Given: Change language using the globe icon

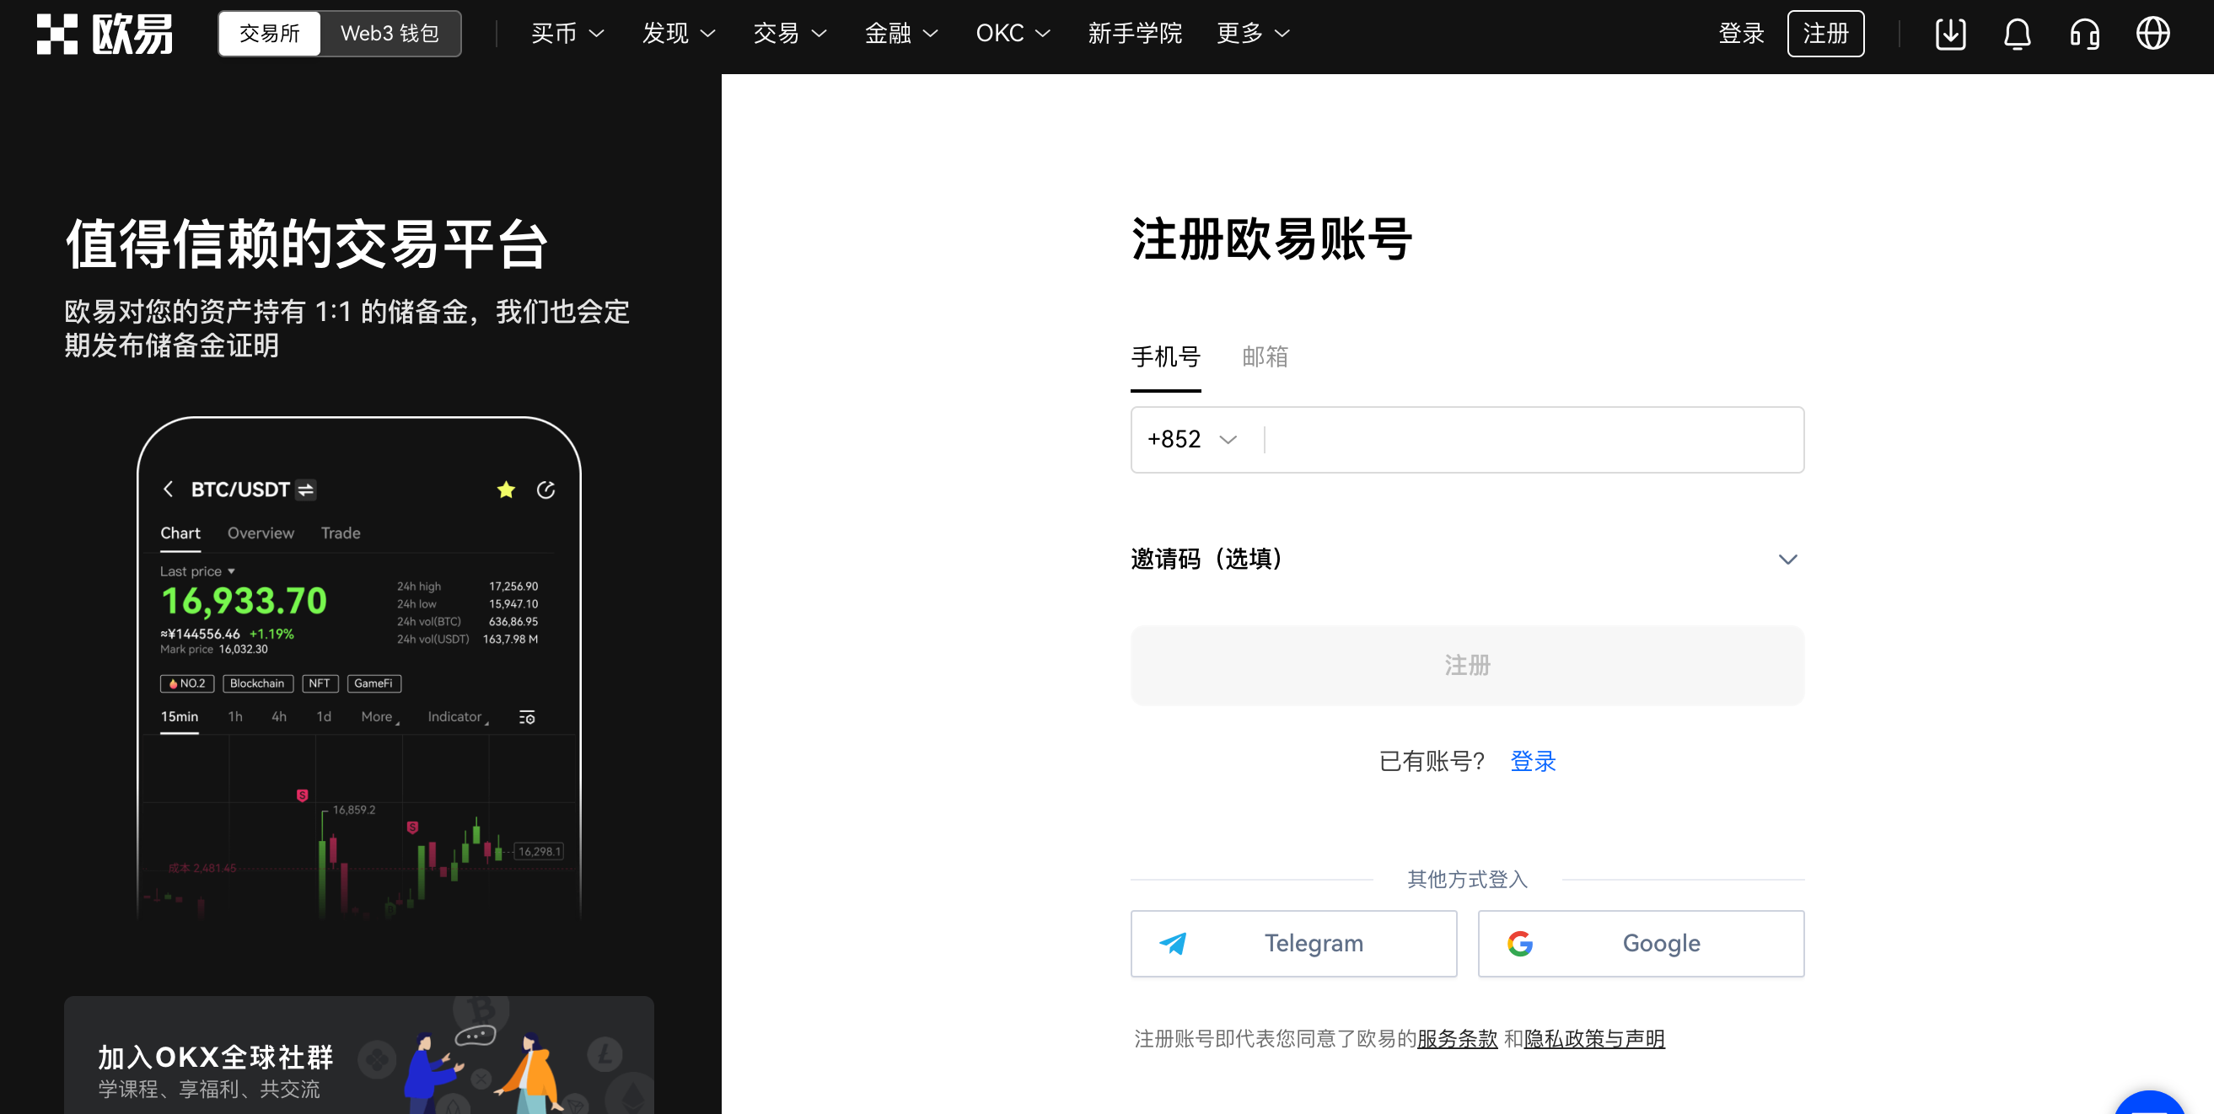Looking at the screenshot, I should click(2152, 34).
